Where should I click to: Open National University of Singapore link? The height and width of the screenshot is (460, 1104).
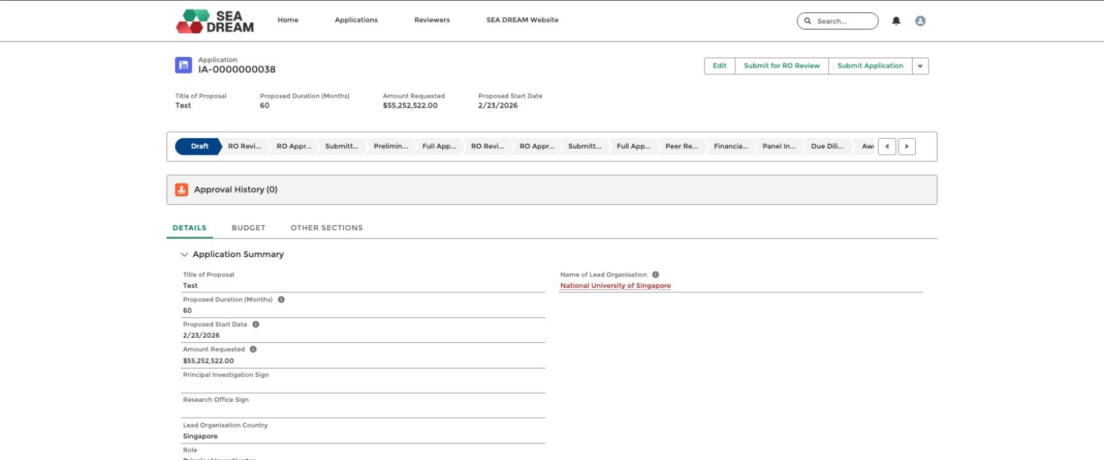coord(616,286)
